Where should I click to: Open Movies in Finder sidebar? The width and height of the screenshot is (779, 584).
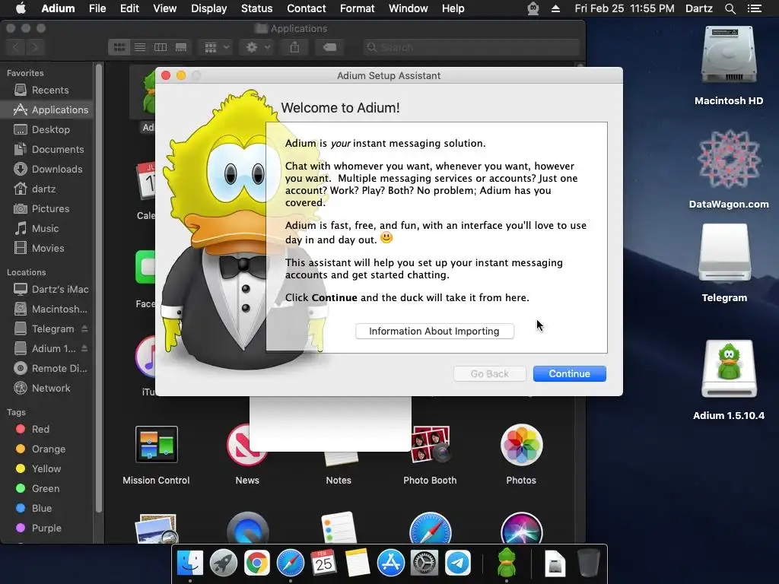[48, 249]
